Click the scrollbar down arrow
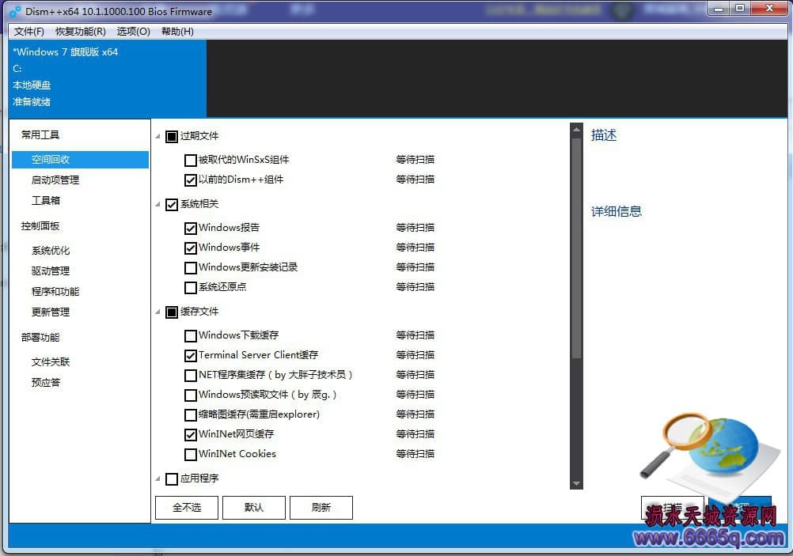The width and height of the screenshot is (793, 556). coord(576,483)
